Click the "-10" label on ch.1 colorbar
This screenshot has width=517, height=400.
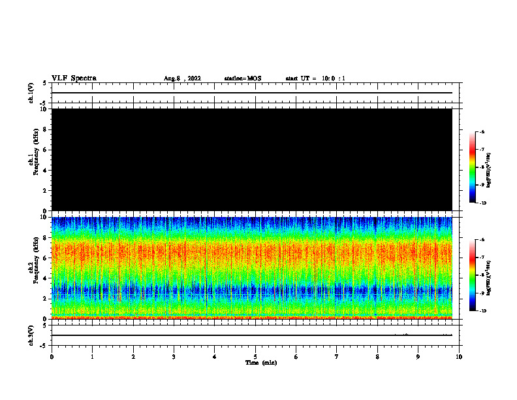point(483,203)
